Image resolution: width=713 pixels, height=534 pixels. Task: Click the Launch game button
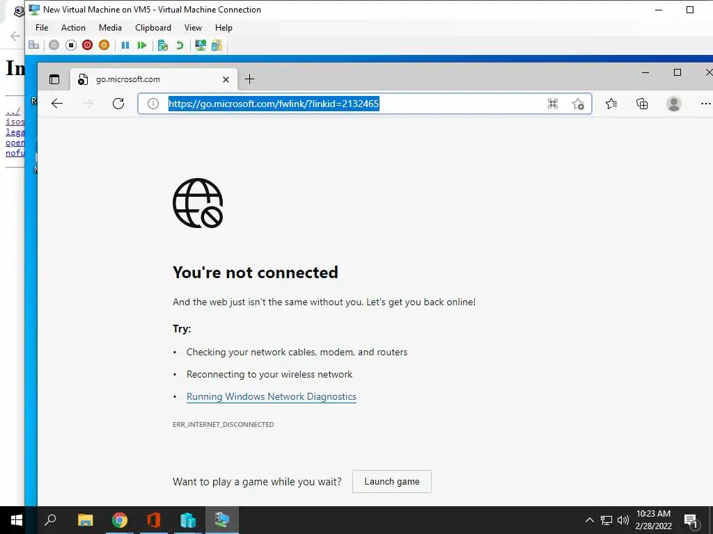392,481
